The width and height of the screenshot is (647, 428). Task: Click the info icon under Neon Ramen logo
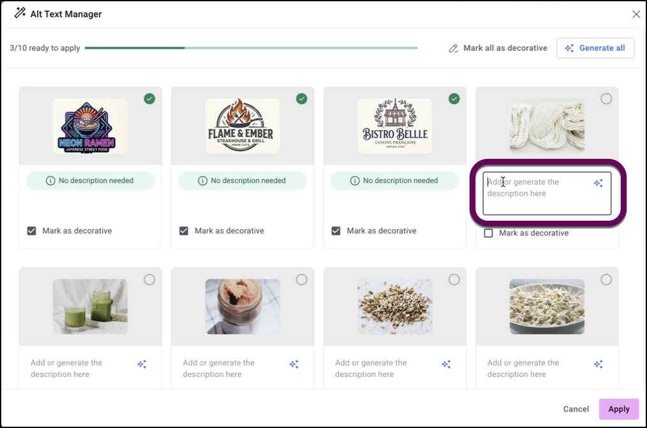tap(50, 181)
